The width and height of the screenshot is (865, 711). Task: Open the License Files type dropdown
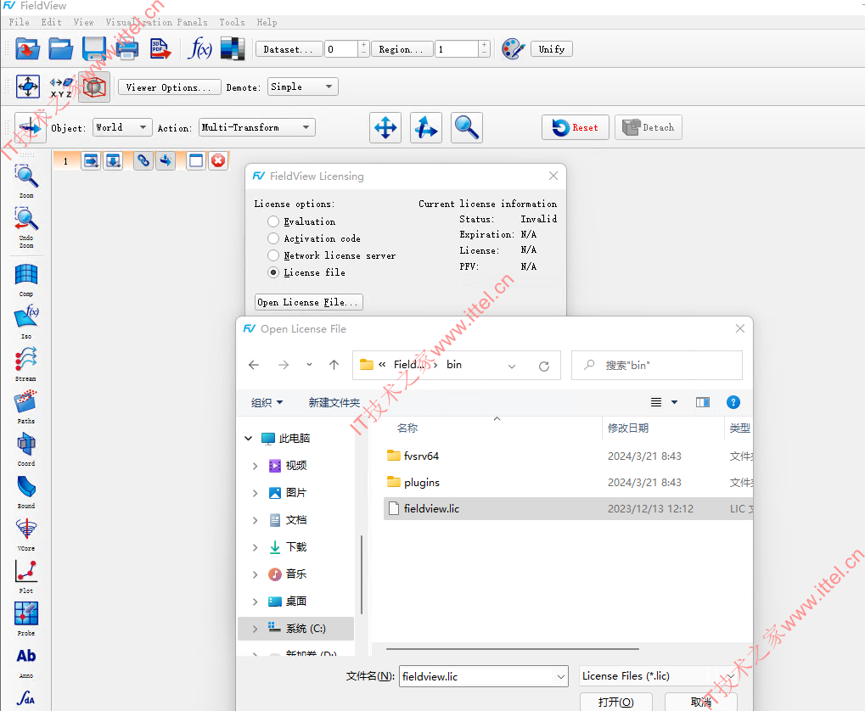point(658,676)
